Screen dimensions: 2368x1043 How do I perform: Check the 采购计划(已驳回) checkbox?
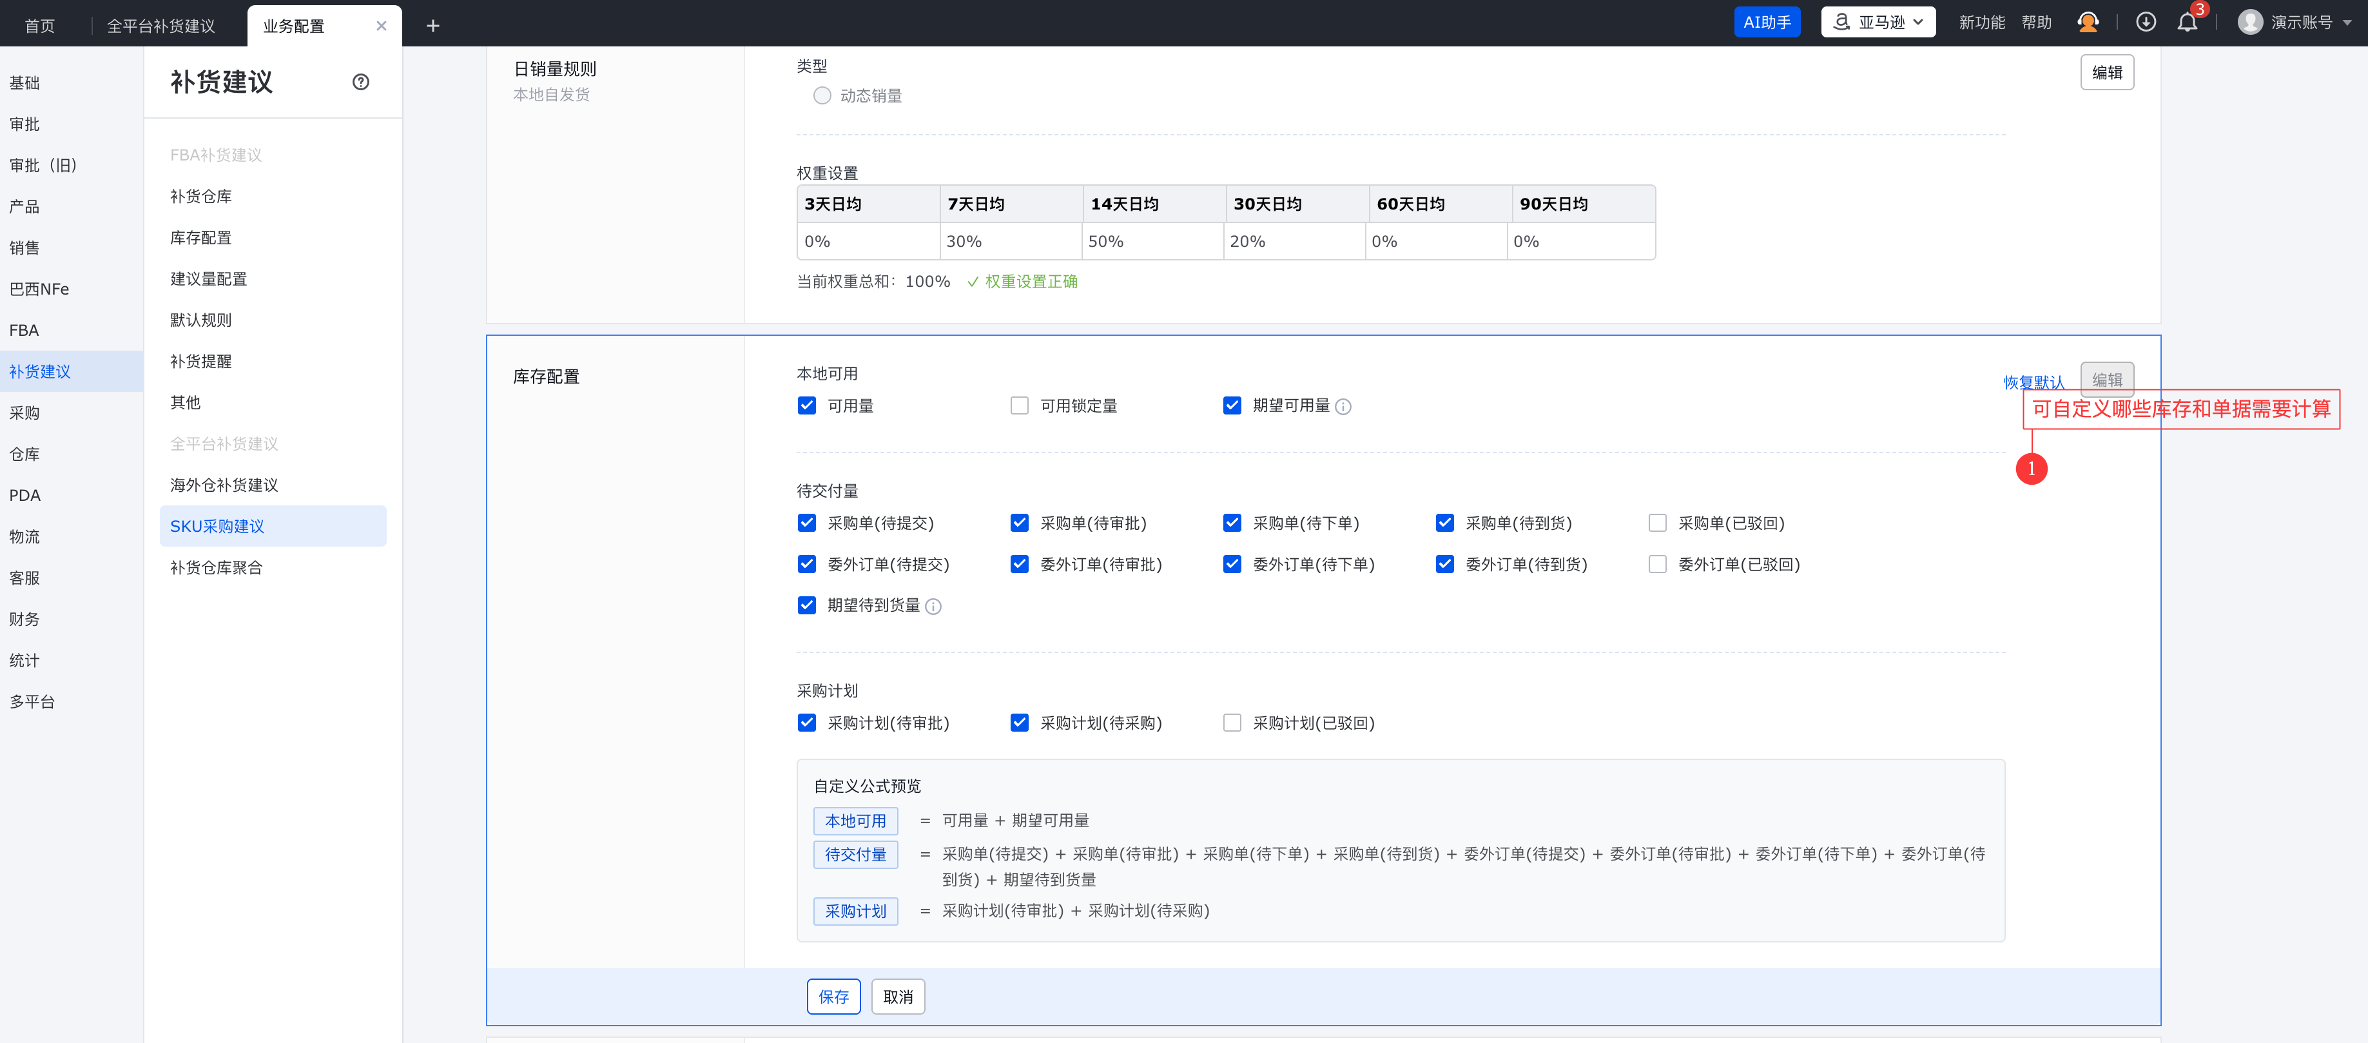pyautogui.click(x=1232, y=723)
